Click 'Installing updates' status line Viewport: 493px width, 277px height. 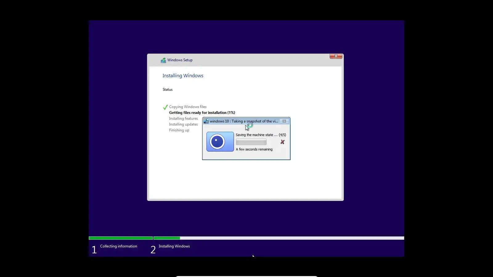tap(183, 124)
